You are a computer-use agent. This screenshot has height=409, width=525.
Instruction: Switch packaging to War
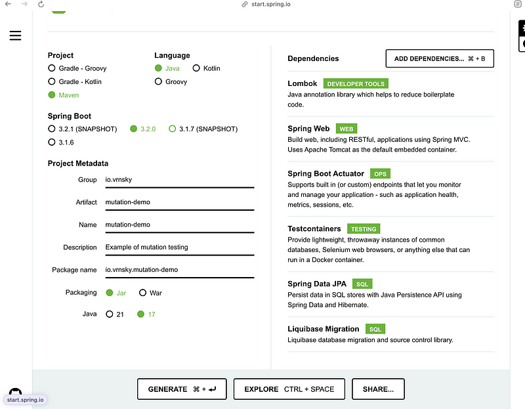click(142, 293)
